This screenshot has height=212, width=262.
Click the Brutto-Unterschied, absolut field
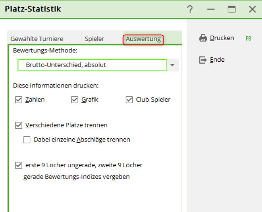(x=92, y=65)
